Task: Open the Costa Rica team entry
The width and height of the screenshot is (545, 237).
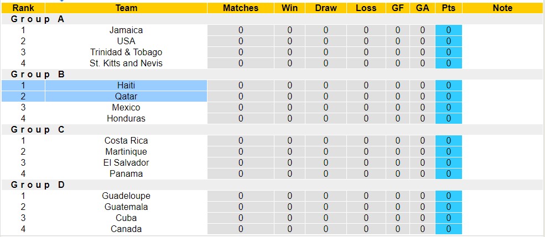Action: click(x=126, y=141)
